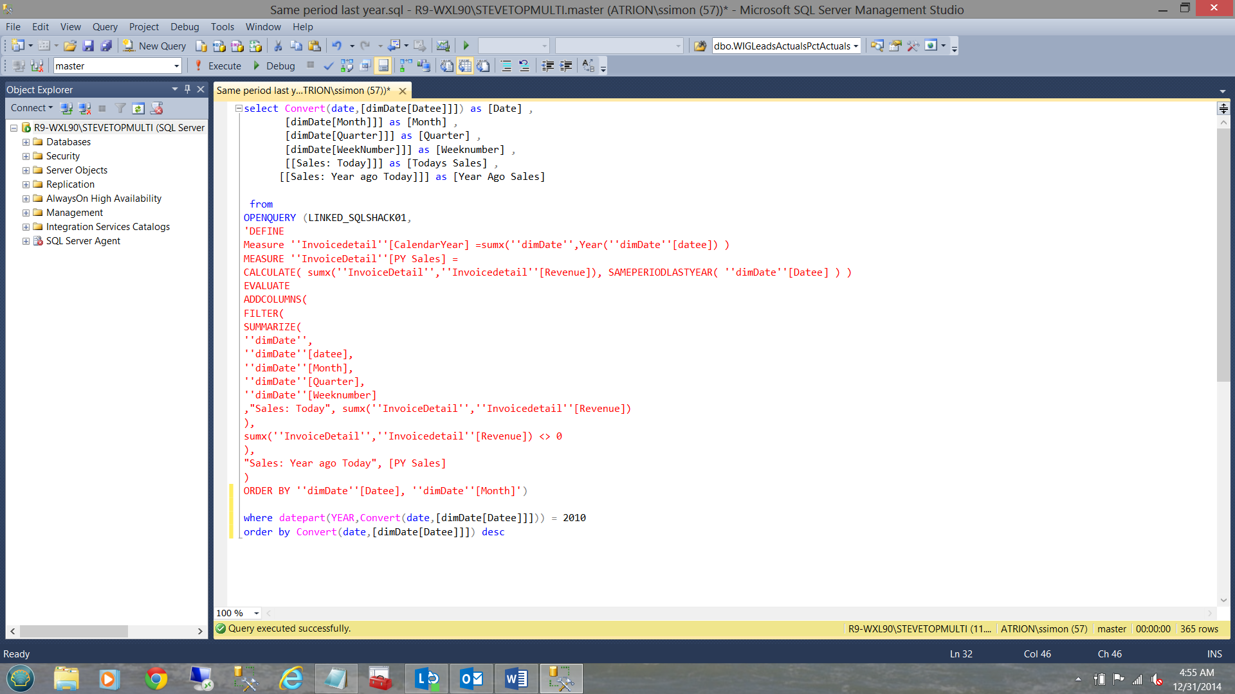Click the Execute button
The image size is (1235, 694).
coord(218,66)
